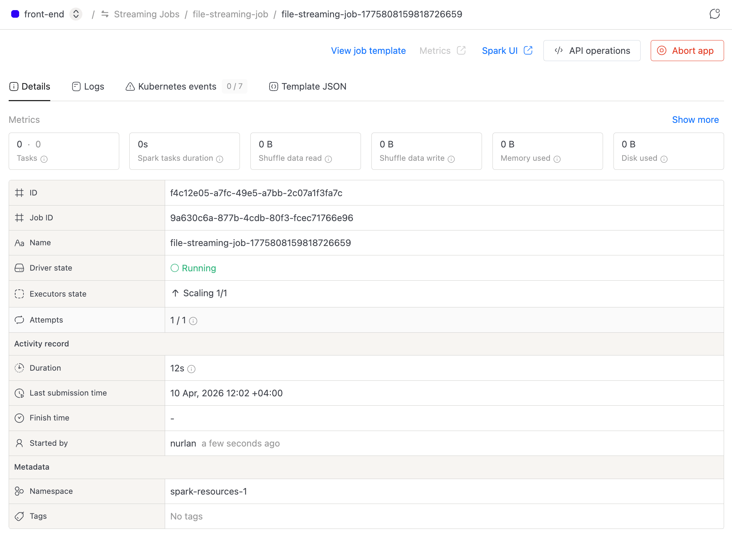Click info icon beside Spark tasks duration
This screenshot has width=732, height=539.
[x=220, y=159]
